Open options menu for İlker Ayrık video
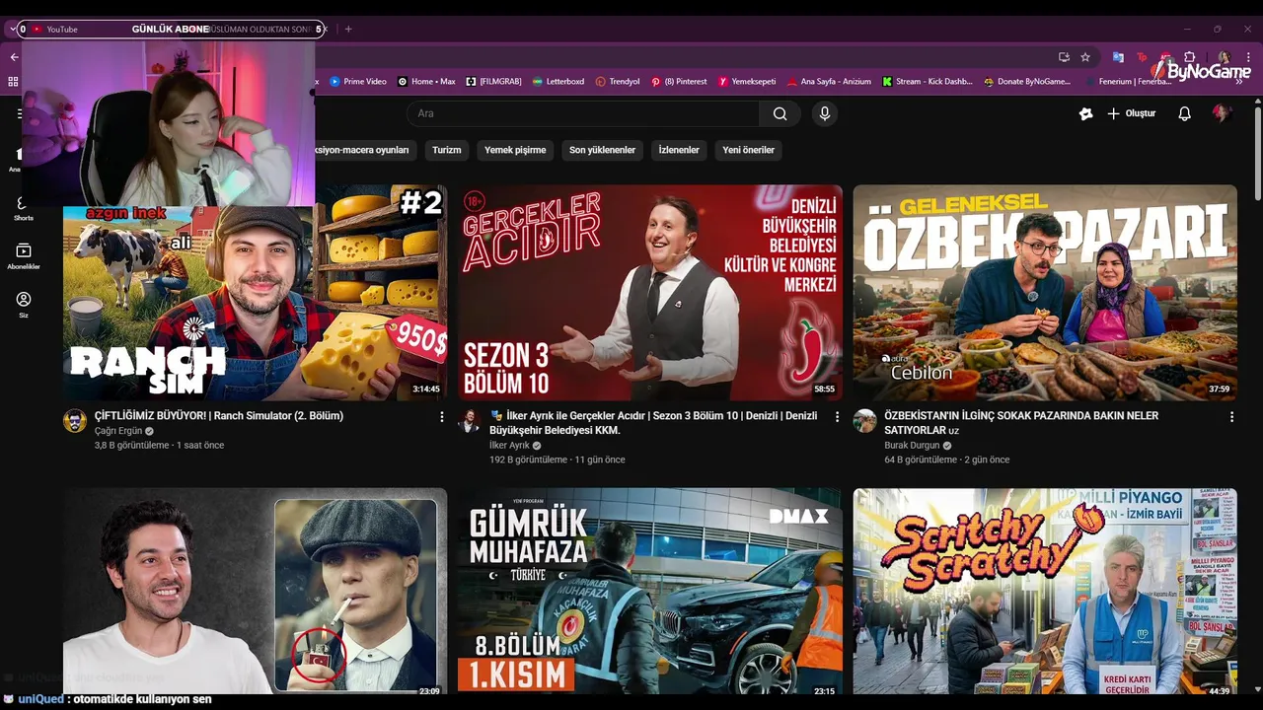Image resolution: width=1263 pixels, height=710 pixels. (837, 417)
